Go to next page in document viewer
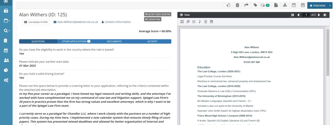This screenshot has width=334, height=125. [319, 15]
